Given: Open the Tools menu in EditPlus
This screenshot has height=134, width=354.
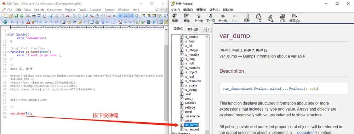Looking at the screenshot, I should [82, 10].
